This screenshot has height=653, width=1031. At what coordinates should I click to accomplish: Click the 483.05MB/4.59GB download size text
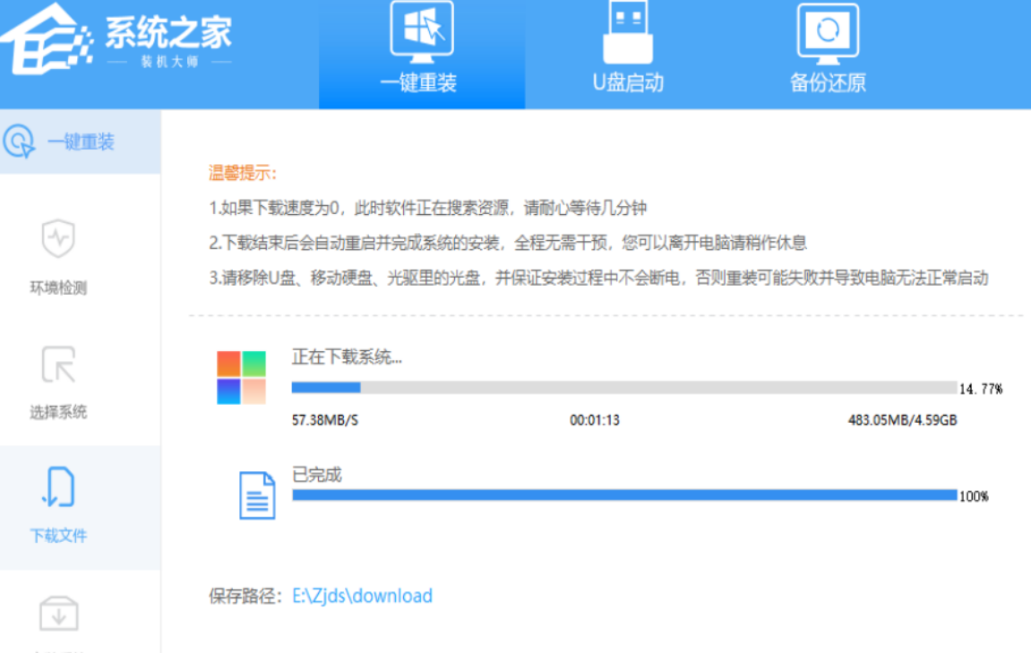(x=902, y=419)
